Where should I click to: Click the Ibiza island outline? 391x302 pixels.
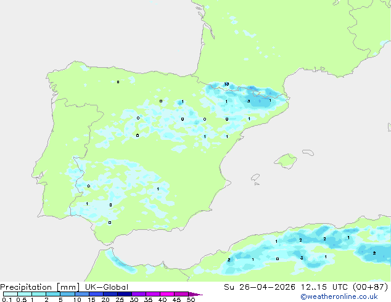pos(255,178)
